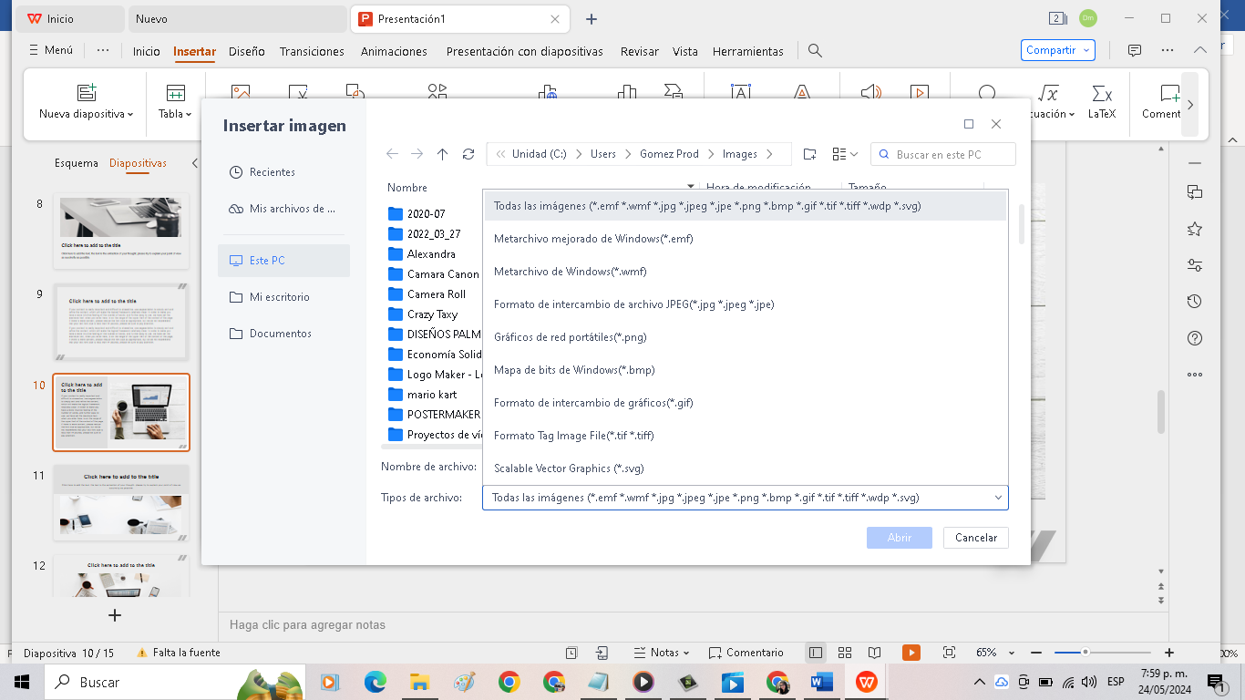1245x700 pixels.
Task: Select Recientes in the dialog sidebar
Action: pos(284,172)
